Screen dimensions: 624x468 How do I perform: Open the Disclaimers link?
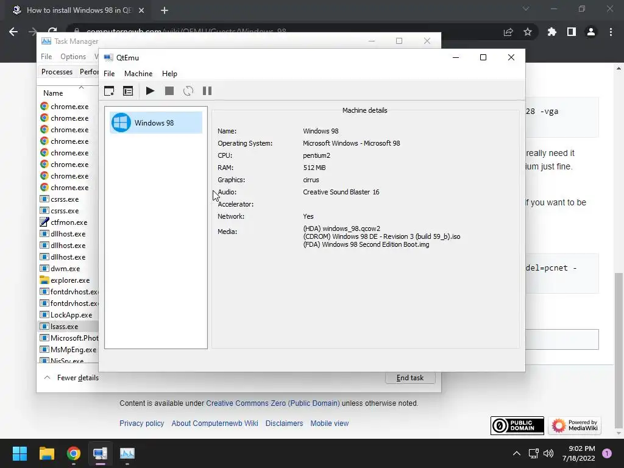point(284,424)
